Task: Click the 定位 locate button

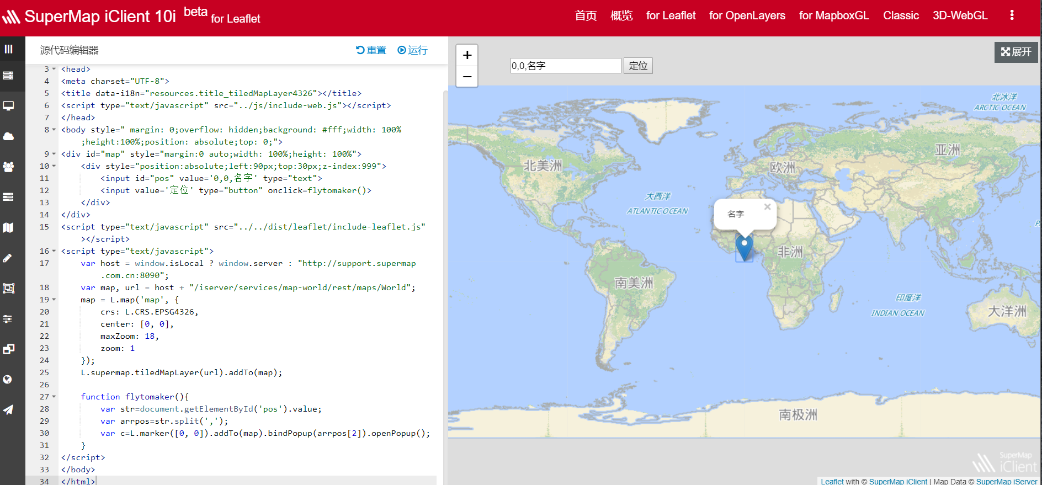Action: click(x=638, y=66)
